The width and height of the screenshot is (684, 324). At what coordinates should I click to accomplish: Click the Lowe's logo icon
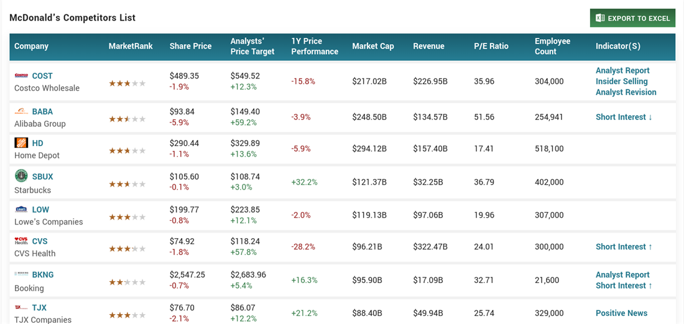coord(21,210)
